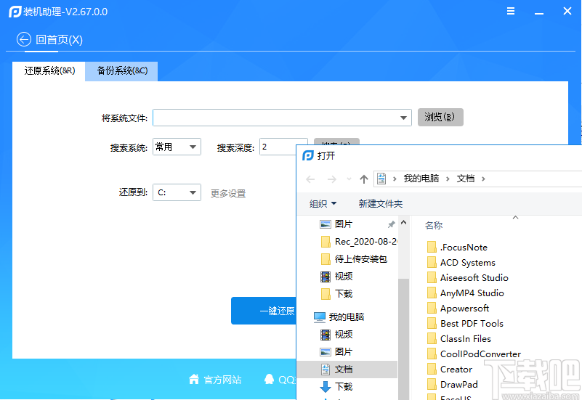
Task: Select 下载 with blue arrow icon
Action: pyautogui.click(x=336, y=387)
